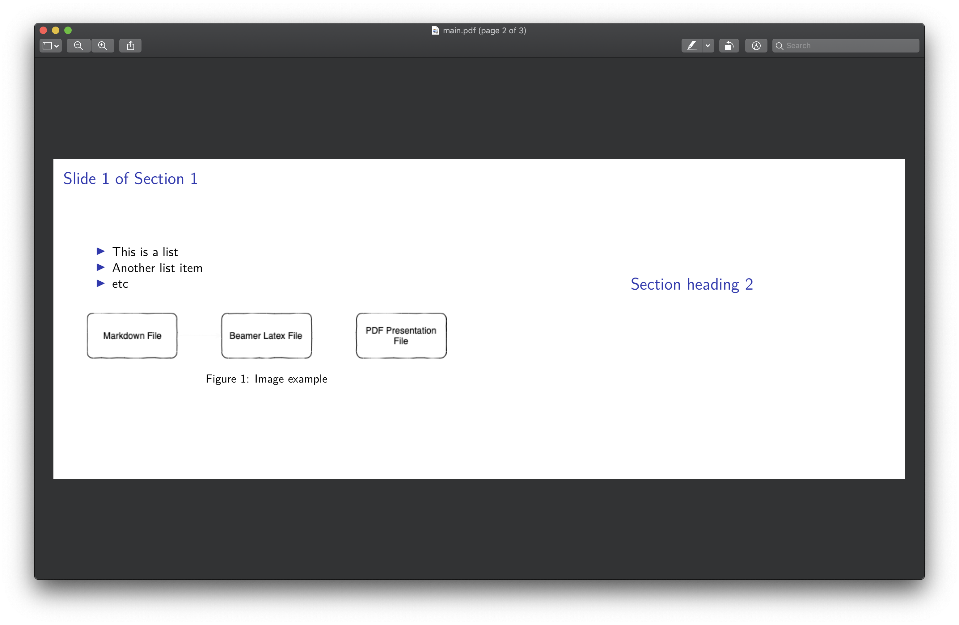Open the Share button in toolbar
Image resolution: width=959 pixels, height=625 pixels.
point(131,46)
